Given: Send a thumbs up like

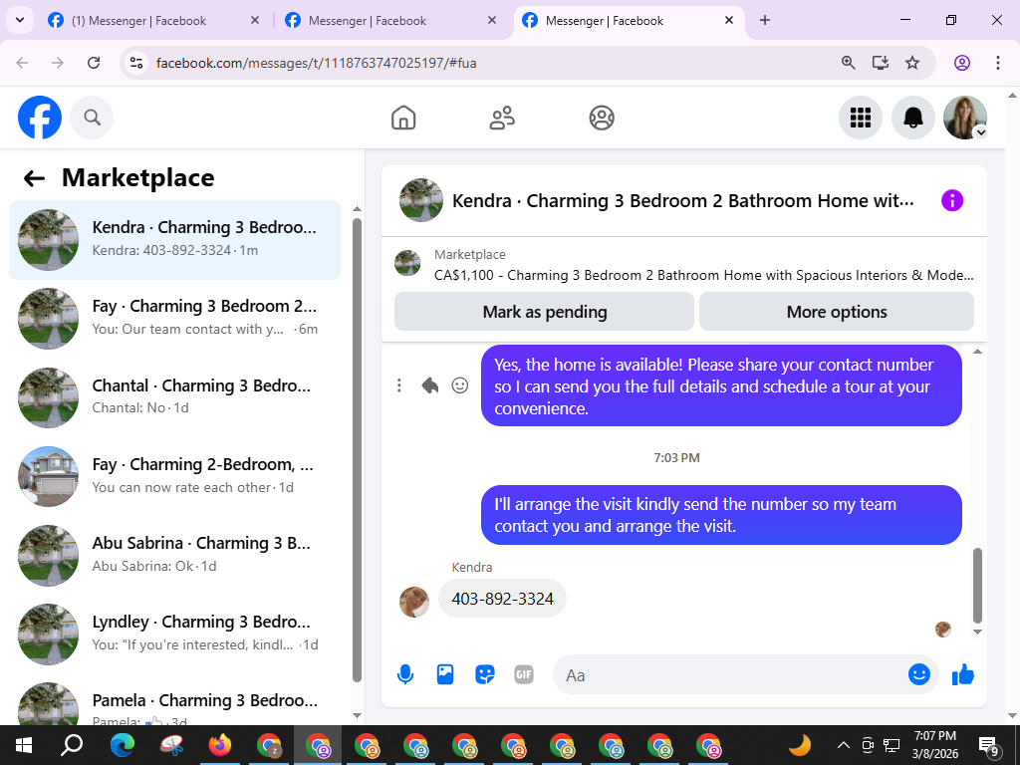Looking at the screenshot, I should tap(963, 674).
